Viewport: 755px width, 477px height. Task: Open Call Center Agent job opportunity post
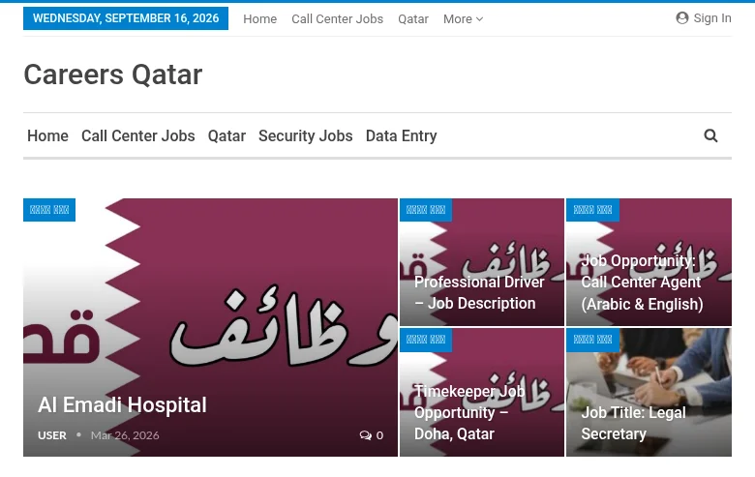(x=642, y=283)
